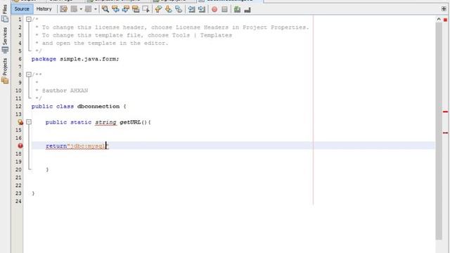Click the comment line mentioning 'License Headers in Project Properties'

pos(172,27)
